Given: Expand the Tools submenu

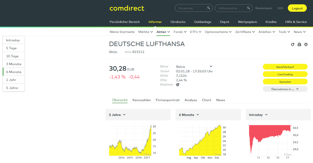Looking at the screenshot, I should point(284,32).
